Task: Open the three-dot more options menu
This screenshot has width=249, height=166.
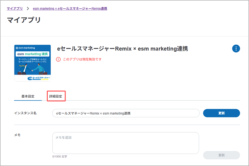Action: tap(236, 49)
